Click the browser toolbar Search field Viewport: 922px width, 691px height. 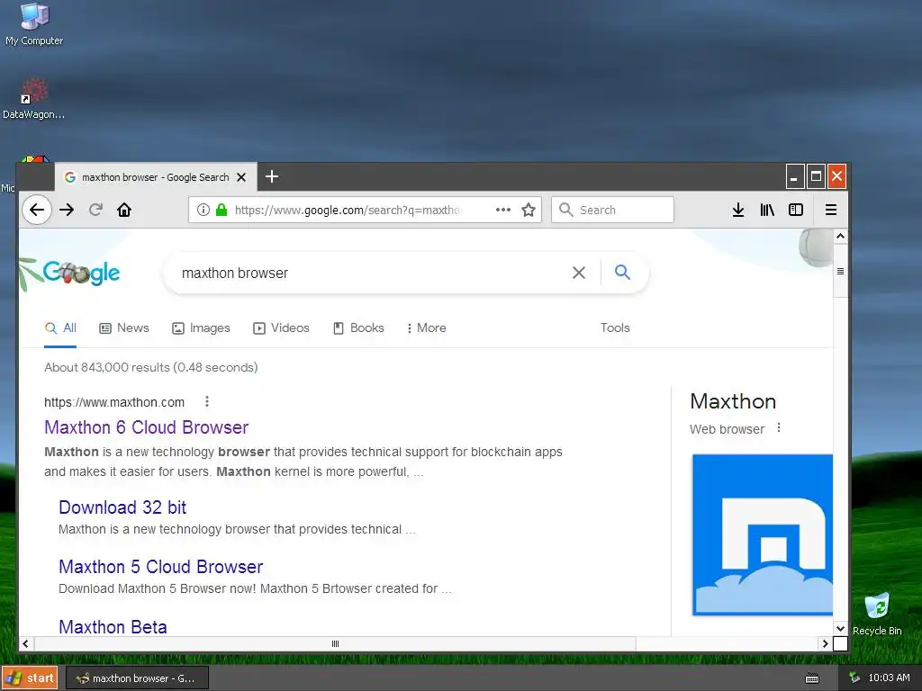[x=612, y=210]
